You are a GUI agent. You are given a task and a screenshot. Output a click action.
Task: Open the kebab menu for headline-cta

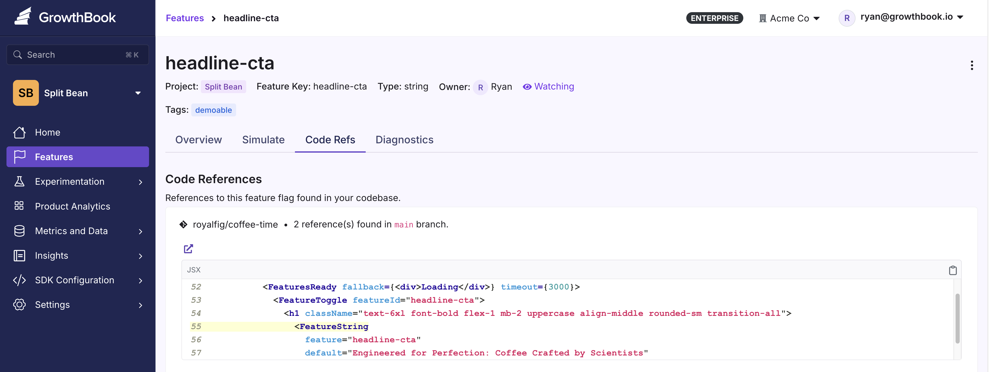click(x=972, y=65)
